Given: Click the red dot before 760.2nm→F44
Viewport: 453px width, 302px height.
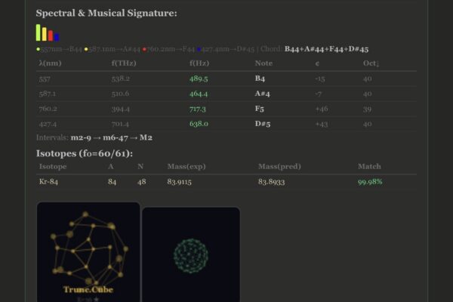Looking at the screenshot, I should (x=144, y=49).
